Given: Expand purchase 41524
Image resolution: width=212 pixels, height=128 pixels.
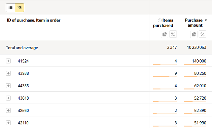Looking at the screenshot, I should pos(8,61).
